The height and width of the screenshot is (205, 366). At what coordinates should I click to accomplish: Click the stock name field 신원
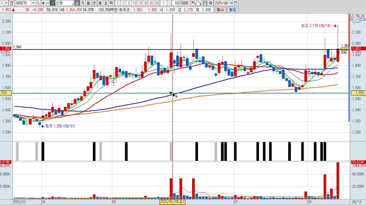pos(65,3)
